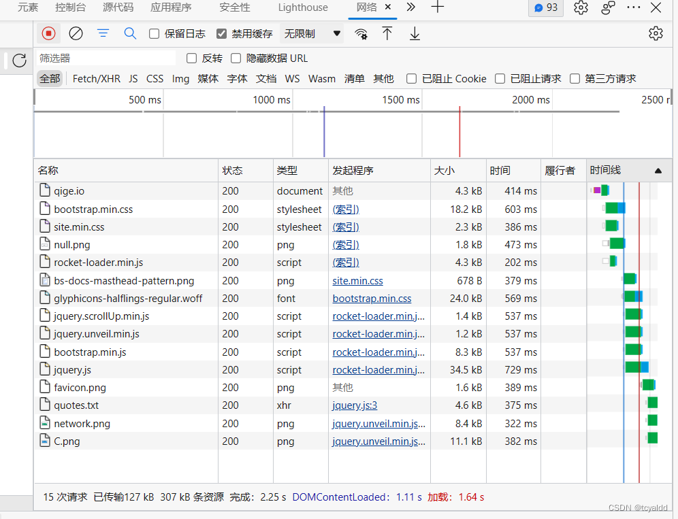Image resolution: width=678 pixels, height=519 pixels.
Task: Open the three-dot customize menu
Action: (634, 7)
